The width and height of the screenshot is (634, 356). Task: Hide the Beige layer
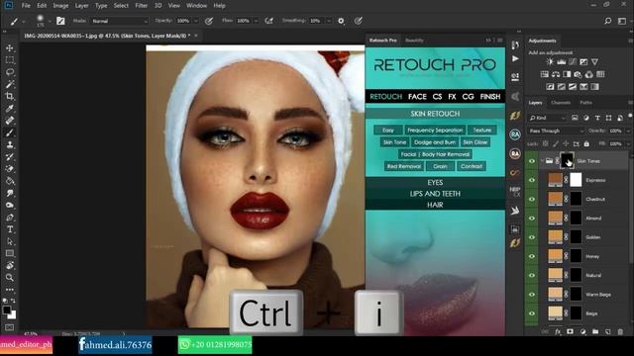tap(532, 313)
